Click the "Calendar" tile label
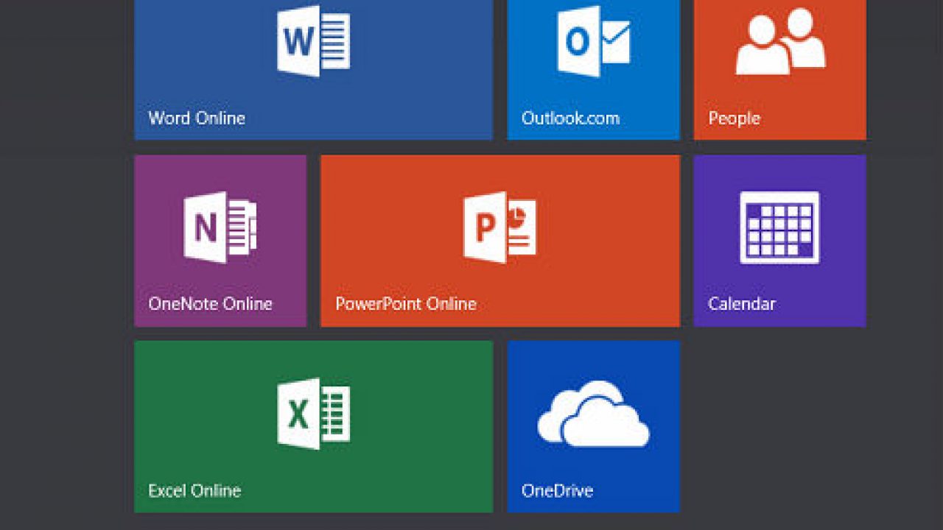The height and width of the screenshot is (530, 943). click(742, 303)
